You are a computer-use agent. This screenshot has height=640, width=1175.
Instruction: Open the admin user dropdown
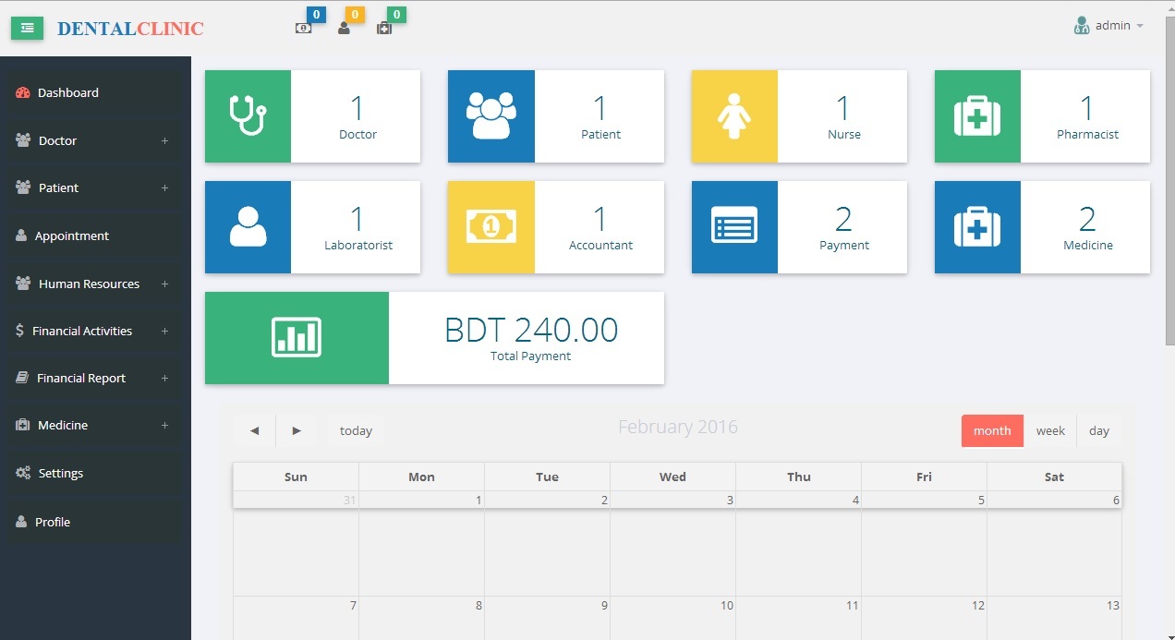1109,26
